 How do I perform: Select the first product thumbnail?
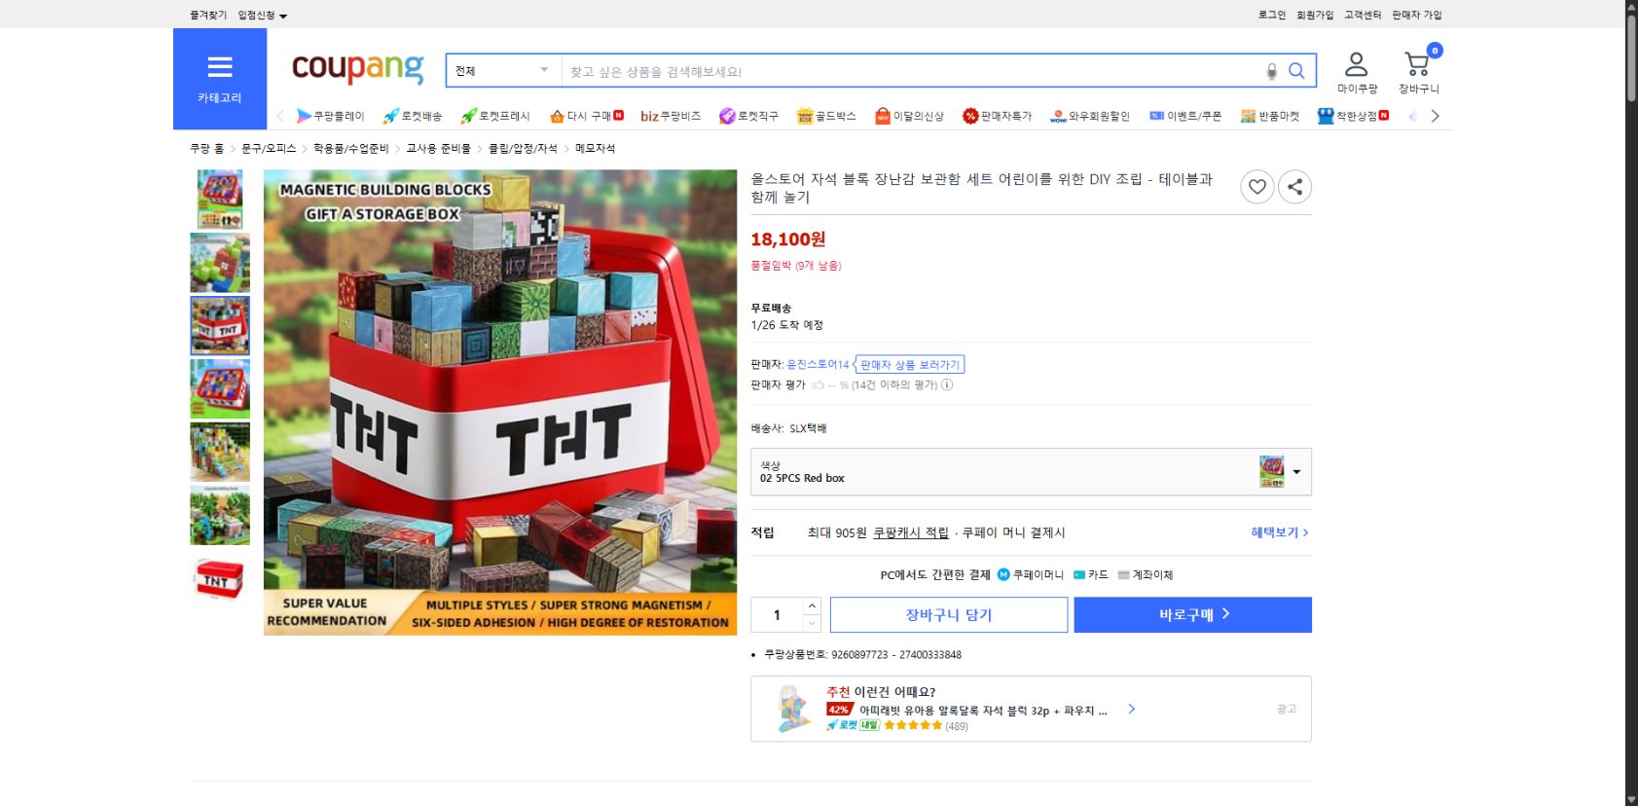click(220, 200)
